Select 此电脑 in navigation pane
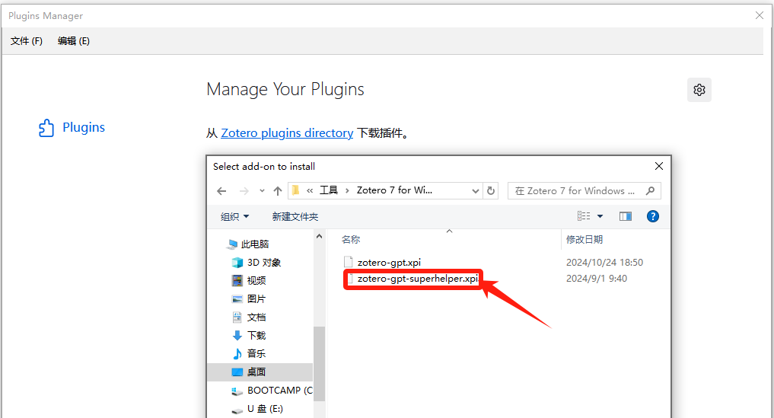This screenshot has height=418, width=774. (x=248, y=244)
